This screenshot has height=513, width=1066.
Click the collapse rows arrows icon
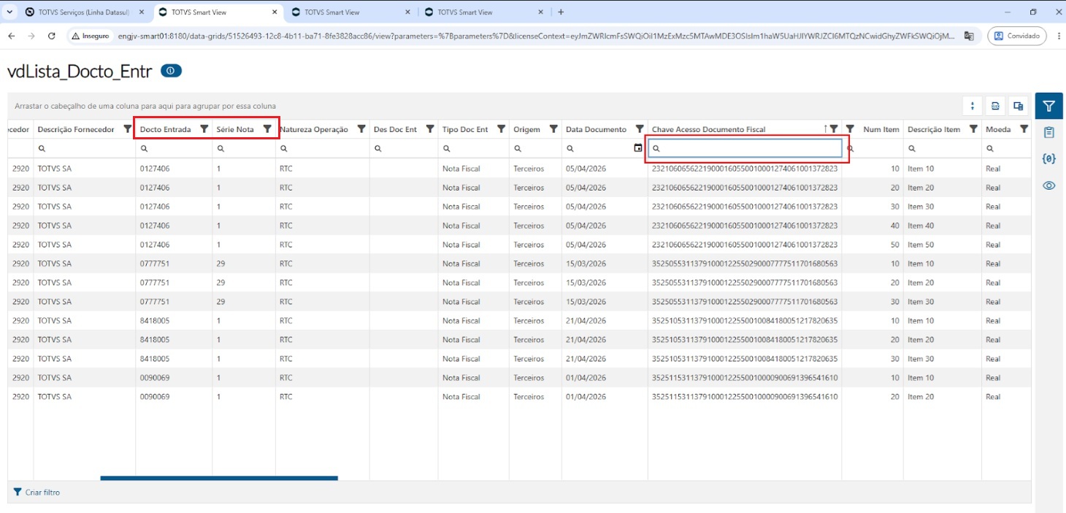tap(972, 107)
